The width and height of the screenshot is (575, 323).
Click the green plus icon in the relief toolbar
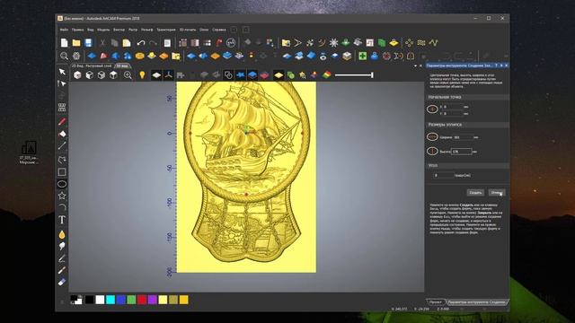(362, 56)
